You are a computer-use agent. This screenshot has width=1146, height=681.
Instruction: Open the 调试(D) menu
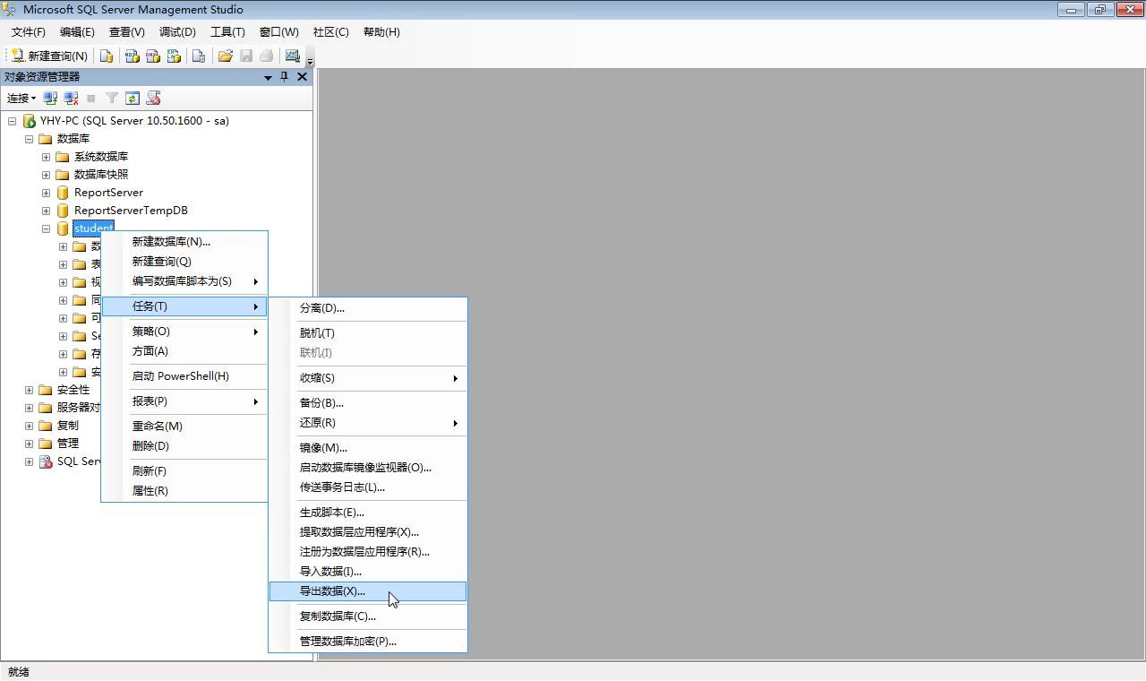tap(177, 32)
